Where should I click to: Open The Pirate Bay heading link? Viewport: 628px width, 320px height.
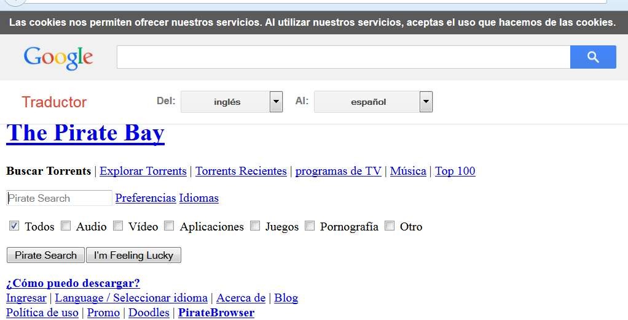tap(85, 133)
